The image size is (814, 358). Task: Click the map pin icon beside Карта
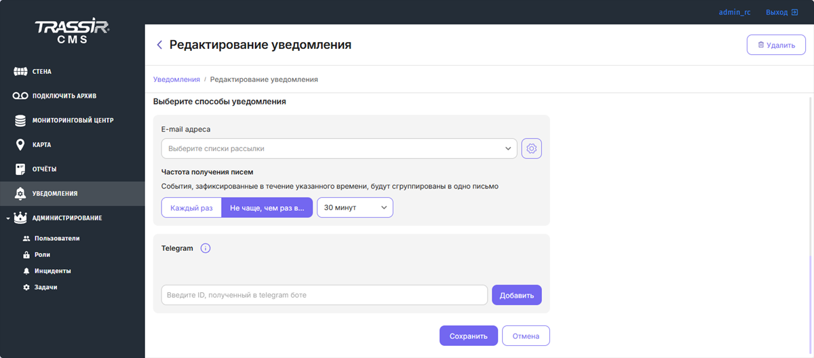pyautogui.click(x=20, y=145)
